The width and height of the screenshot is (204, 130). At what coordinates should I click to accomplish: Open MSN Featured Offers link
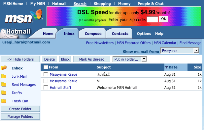click(134, 43)
